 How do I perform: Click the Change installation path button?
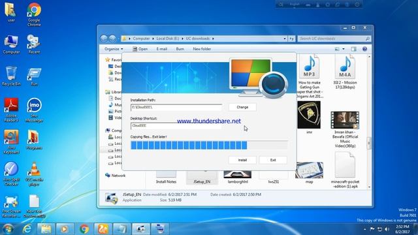[242, 107]
